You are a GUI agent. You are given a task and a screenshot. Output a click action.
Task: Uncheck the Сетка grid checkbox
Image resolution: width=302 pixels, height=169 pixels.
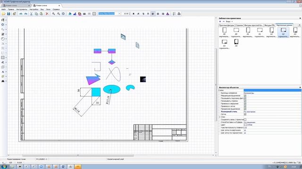(245, 114)
